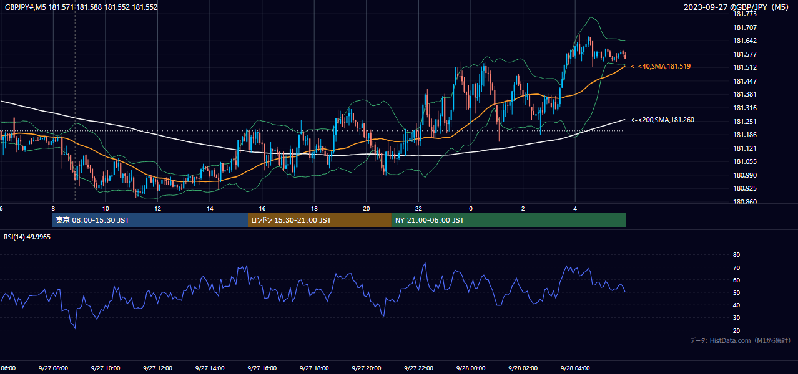The height and width of the screenshot is (374, 798).
Task: Click the 181.447 price axis label
Action: (745, 82)
